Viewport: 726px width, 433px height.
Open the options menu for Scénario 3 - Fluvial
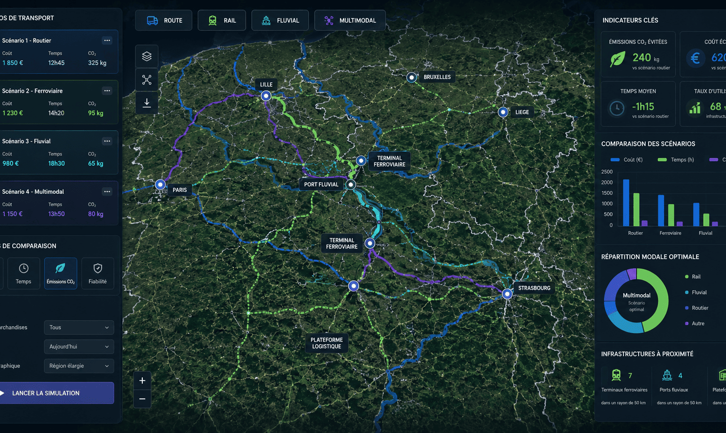pyautogui.click(x=107, y=141)
